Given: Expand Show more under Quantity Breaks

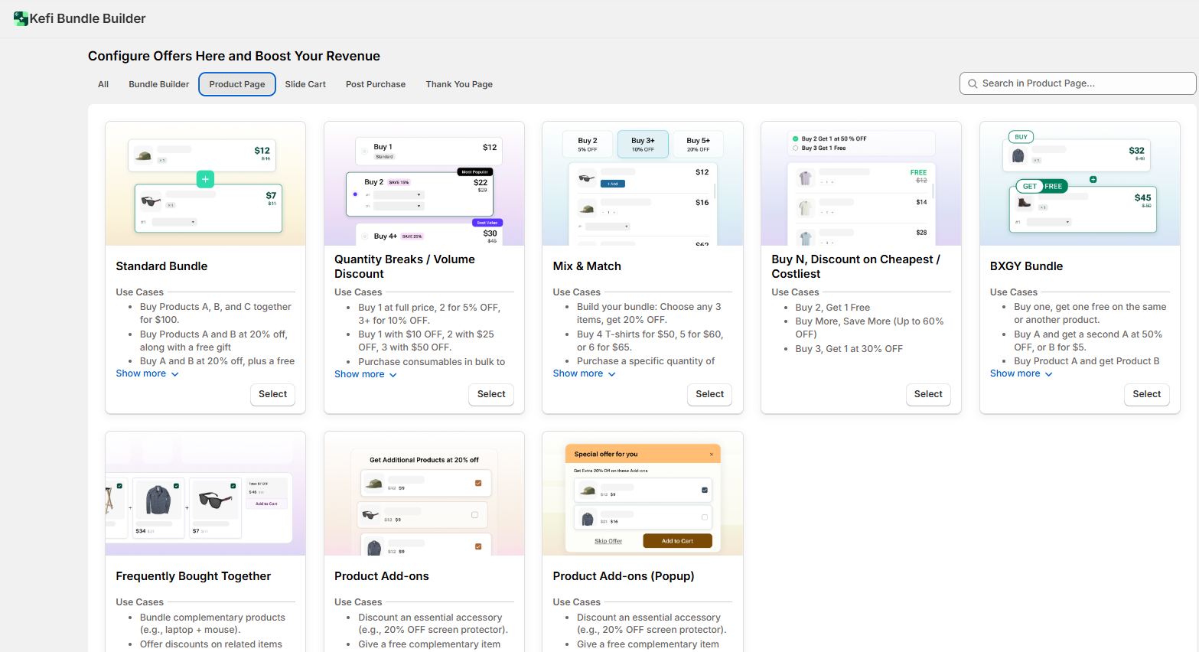Looking at the screenshot, I should click(365, 374).
